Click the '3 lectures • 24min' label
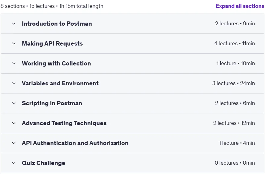The image size is (265, 174). 234,83
